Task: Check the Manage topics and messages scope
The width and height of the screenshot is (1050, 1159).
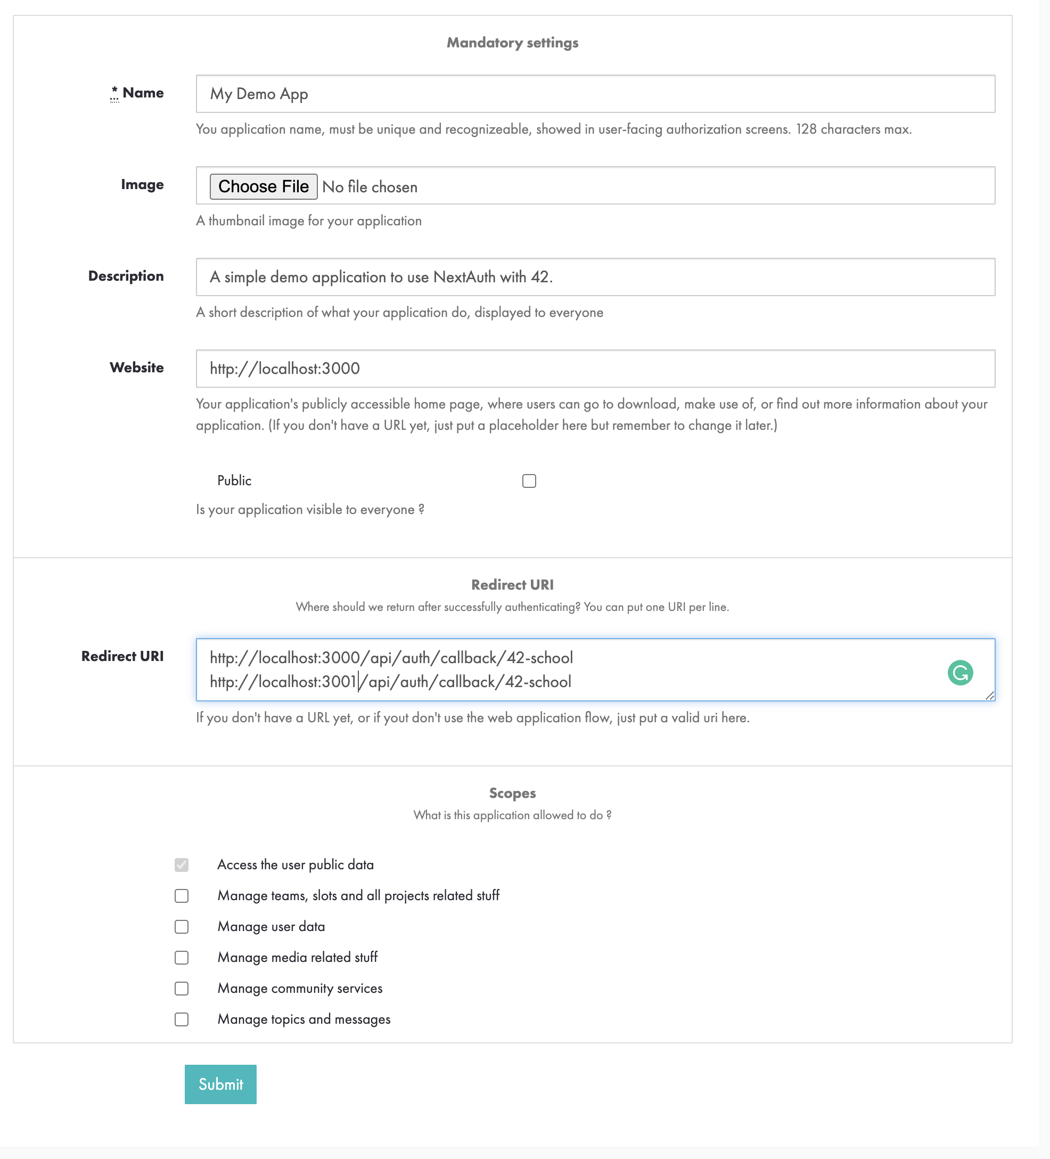Action: (181, 1019)
